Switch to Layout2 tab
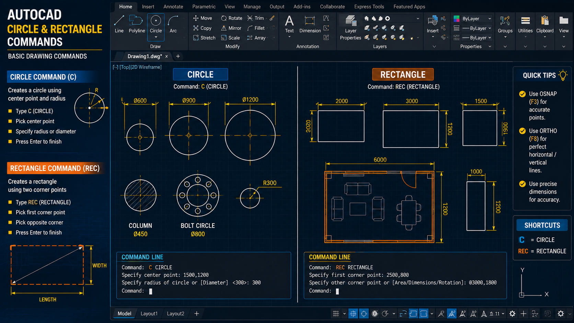Image resolution: width=574 pixels, height=323 pixels. [175, 313]
